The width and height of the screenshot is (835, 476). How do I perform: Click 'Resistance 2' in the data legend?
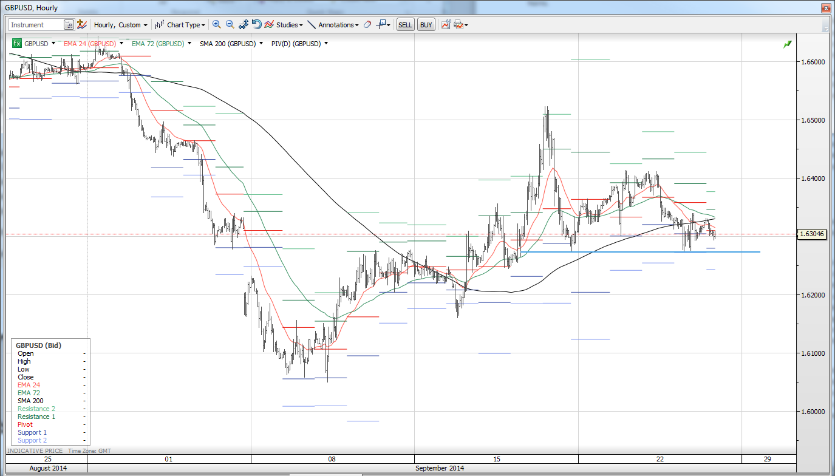pyautogui.click(x=36, y=409)
